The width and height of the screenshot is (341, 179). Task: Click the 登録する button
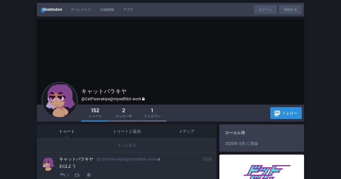click(x=290, y=10)
